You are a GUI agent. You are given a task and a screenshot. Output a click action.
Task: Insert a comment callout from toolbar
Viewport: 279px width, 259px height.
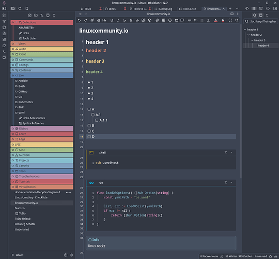182,20
